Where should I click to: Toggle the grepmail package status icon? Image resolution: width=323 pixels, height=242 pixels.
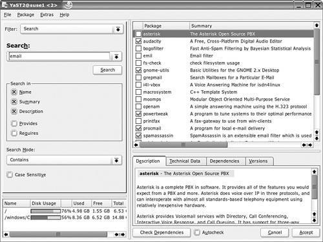coord(138,77)
